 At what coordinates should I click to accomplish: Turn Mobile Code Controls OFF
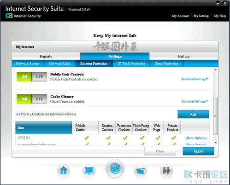tap(40, 77)
